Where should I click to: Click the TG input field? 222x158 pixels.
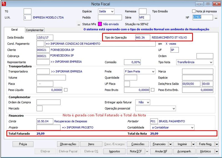(27, 11)
